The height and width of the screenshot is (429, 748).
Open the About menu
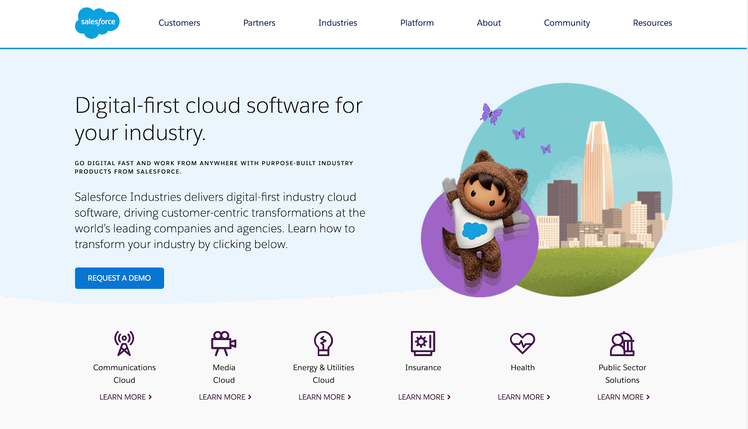(x=489, y=23)
